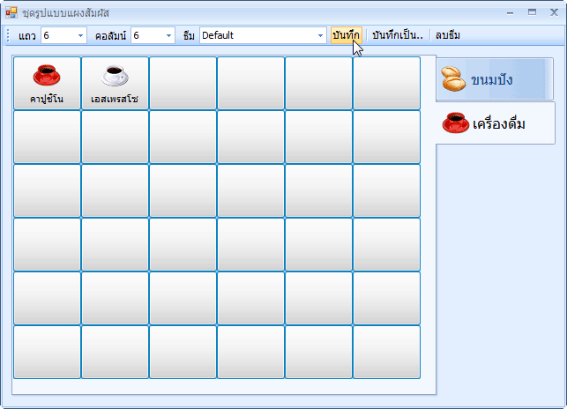567x409 pixels.
Task: Open the แถว (rows) dropdown arrow
Action: (x=81, y=35)
